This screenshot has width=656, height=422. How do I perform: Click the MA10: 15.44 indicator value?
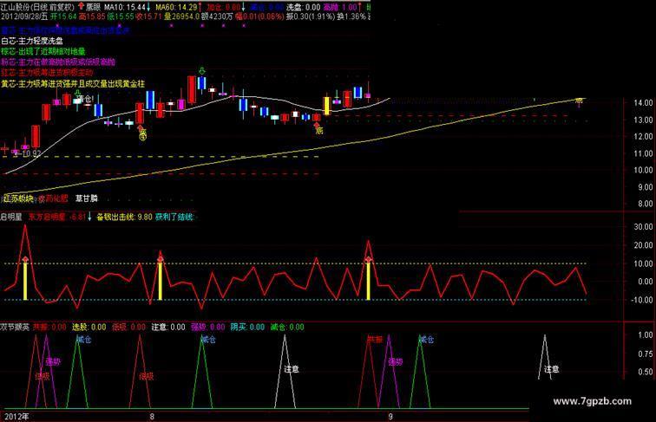click(125, 7)
